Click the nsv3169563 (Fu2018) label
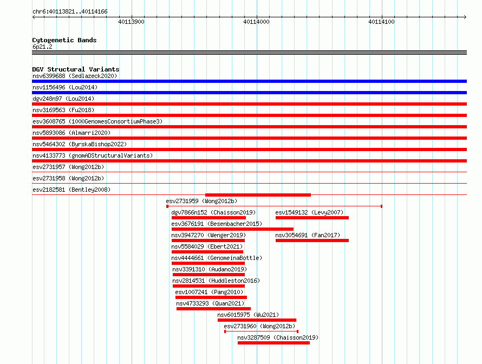482x364 pixels. pyautogui.click(x=63, y=110)
